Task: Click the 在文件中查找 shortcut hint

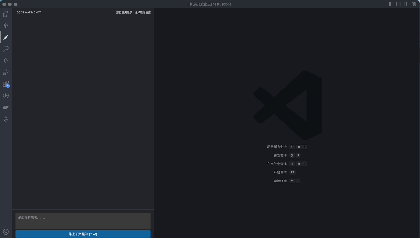Action: coord(277,164)
